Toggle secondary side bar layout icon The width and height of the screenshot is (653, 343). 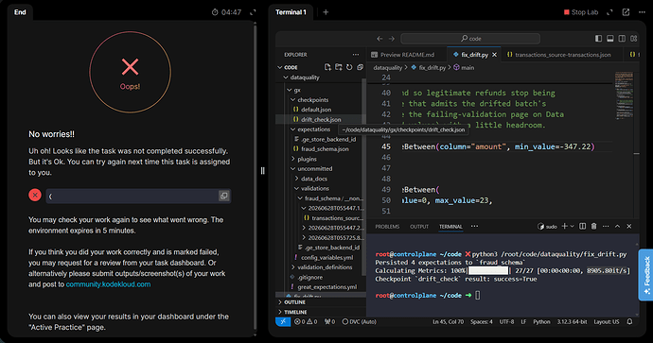coord(622,39)
